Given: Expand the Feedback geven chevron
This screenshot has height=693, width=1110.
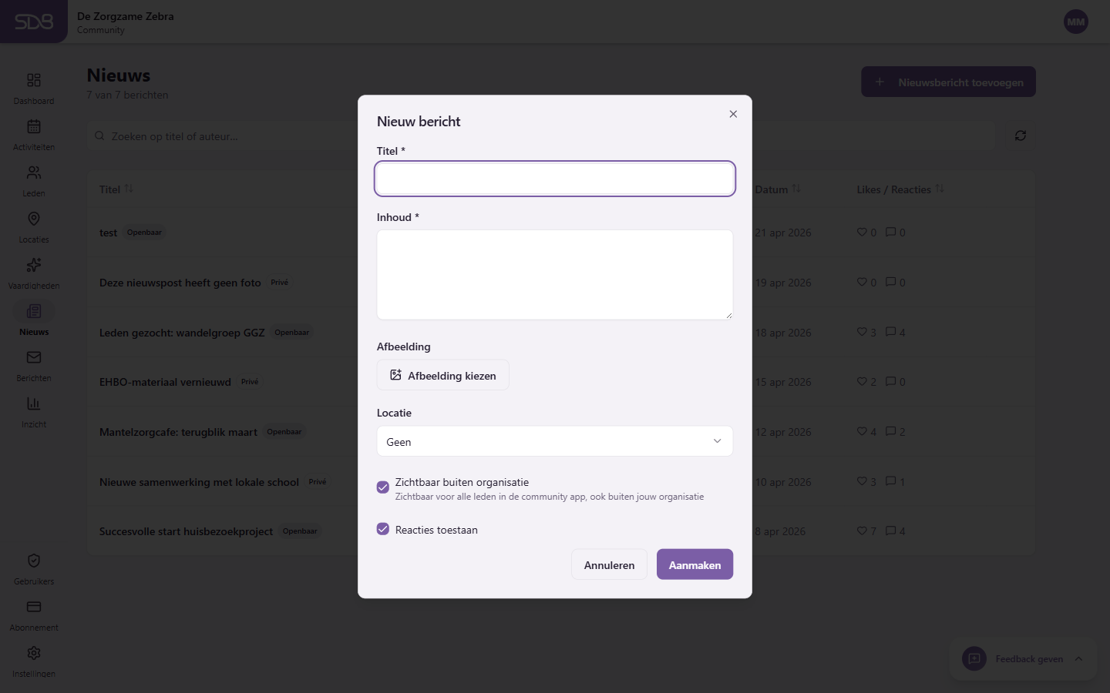Looking at the screenshot, I should pos(1078,659).
